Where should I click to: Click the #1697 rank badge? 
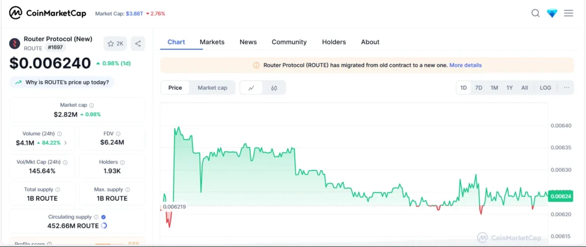(x=56, y=47)
